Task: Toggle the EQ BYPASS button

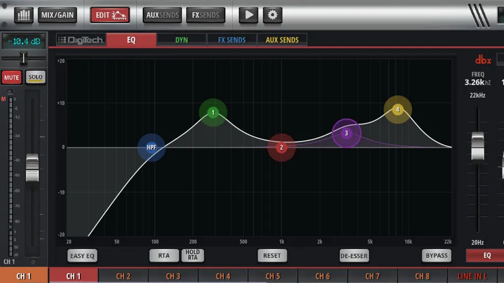Action: tap(437, 255)
